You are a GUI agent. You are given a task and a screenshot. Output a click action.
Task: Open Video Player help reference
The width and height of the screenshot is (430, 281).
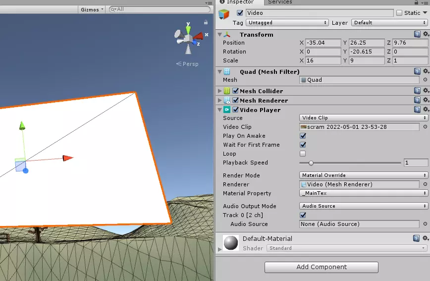[x=417, y=110]
